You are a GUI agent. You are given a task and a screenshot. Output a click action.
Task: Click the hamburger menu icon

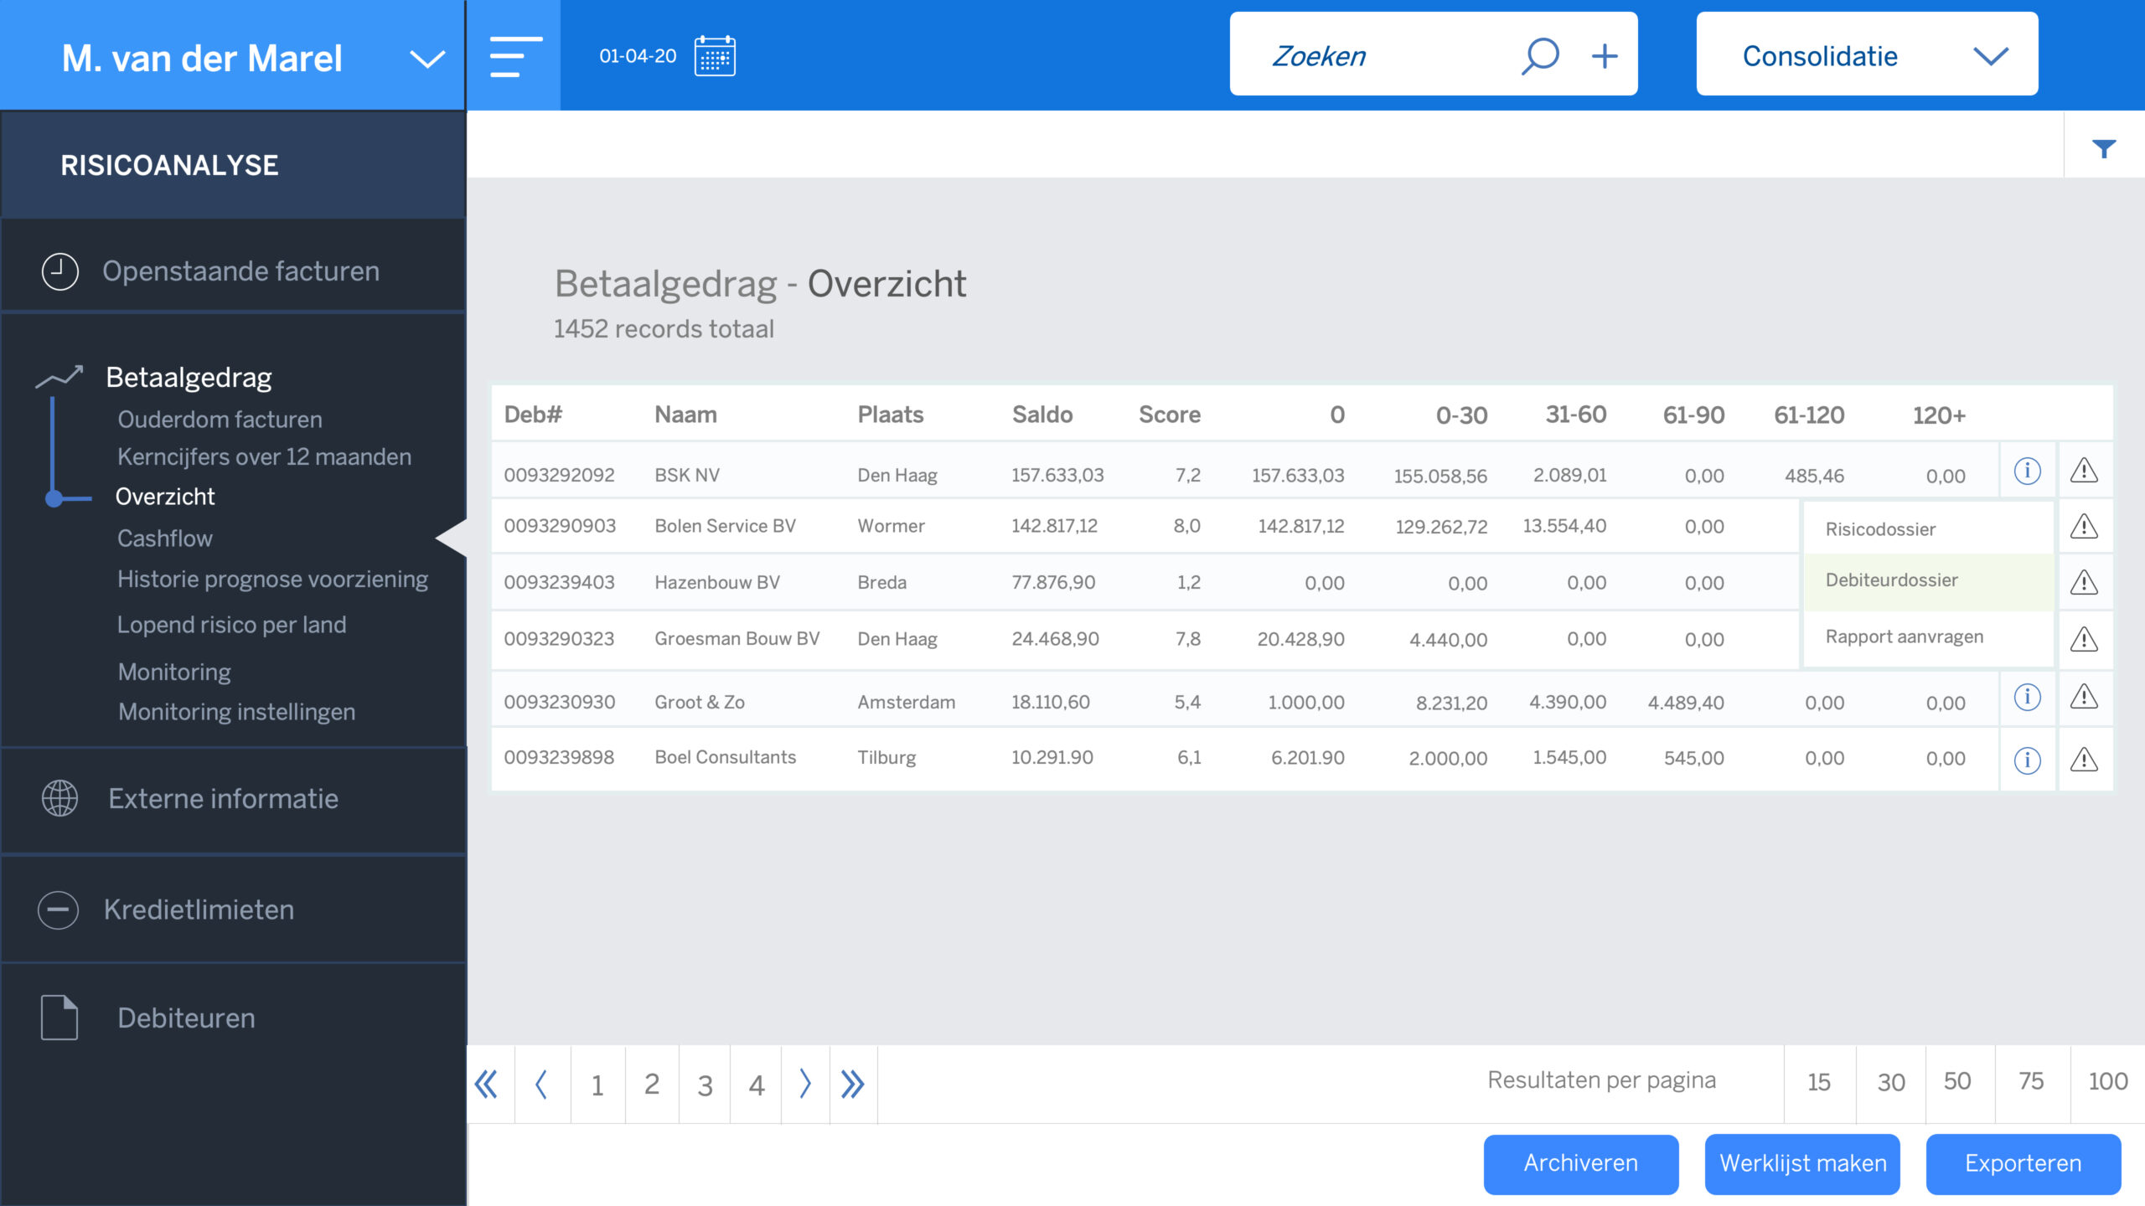514,56
